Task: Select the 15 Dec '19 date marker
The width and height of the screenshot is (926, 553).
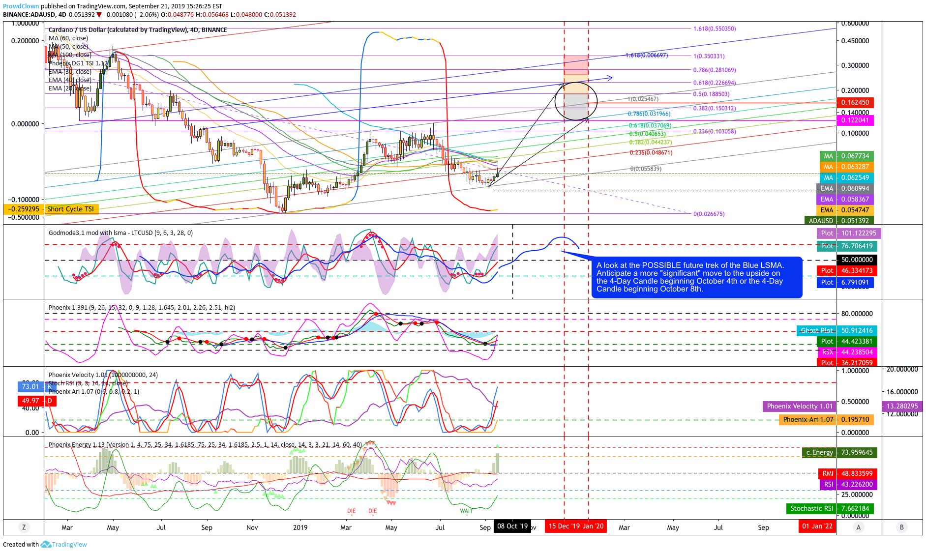Action: pyautogui.click(x=564, y=526)
